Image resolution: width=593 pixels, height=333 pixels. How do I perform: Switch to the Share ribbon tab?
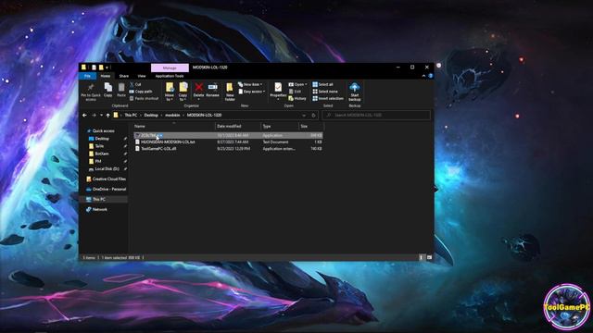[x=123, y=76]
